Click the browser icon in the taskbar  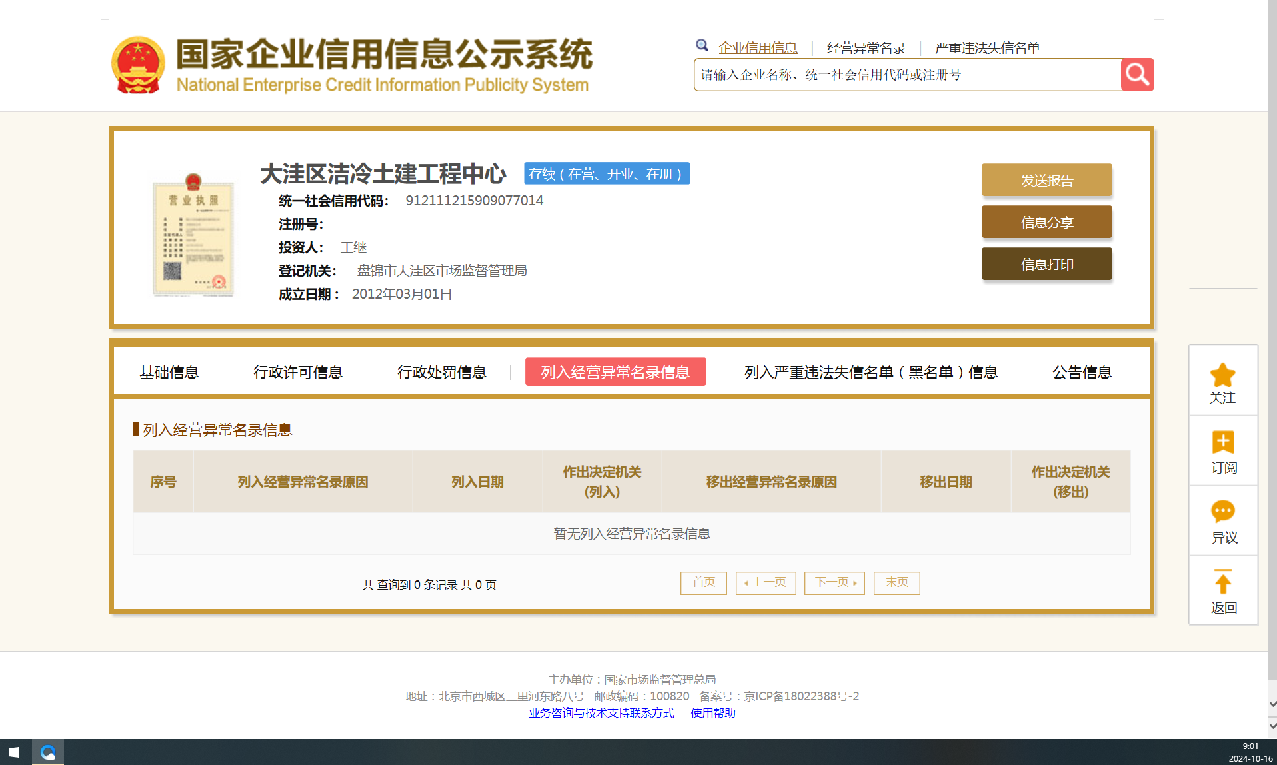tap(48, 752)
